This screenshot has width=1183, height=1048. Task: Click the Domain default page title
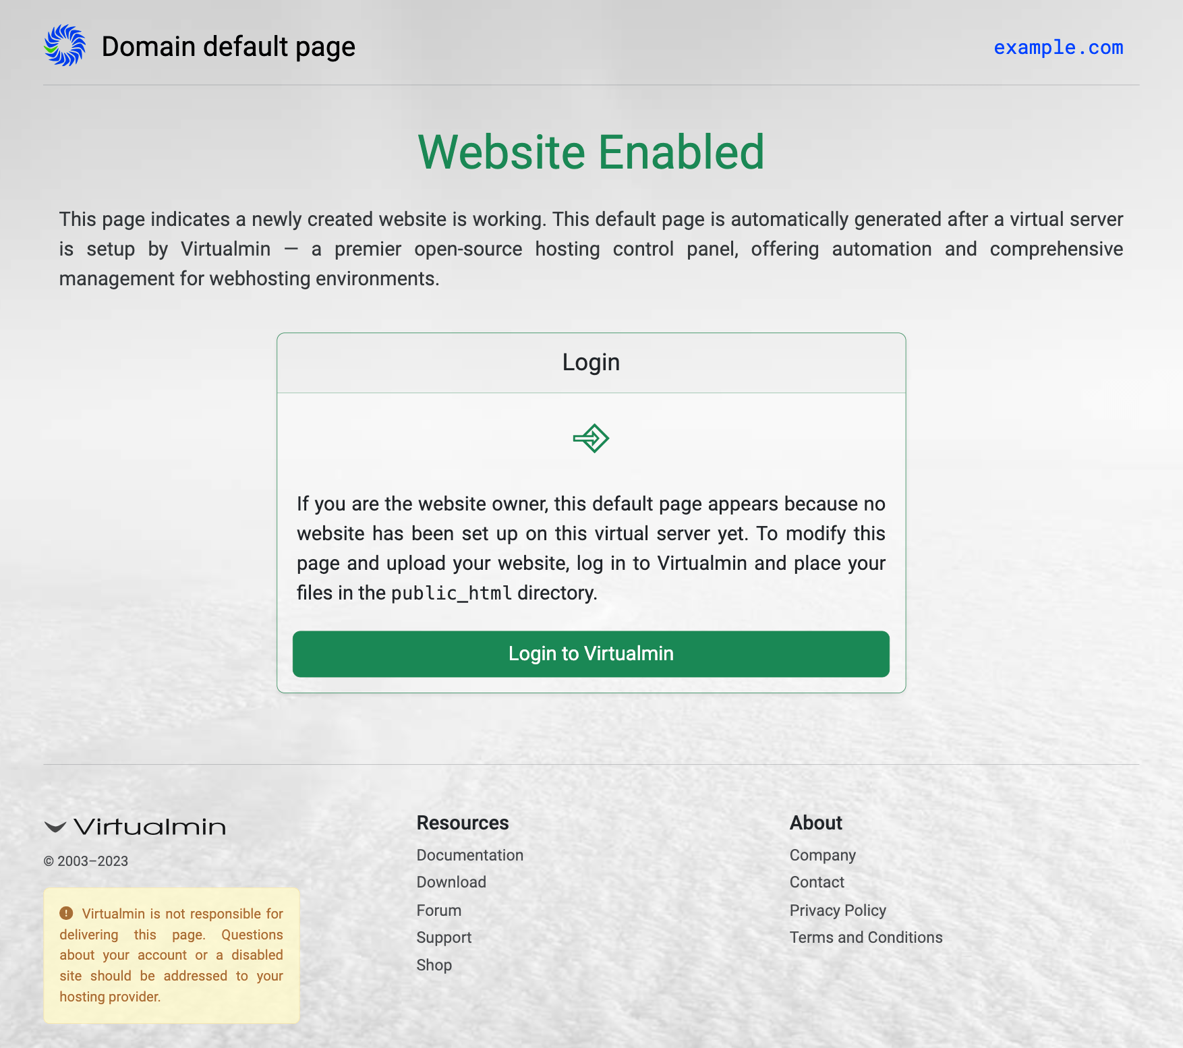229,47
